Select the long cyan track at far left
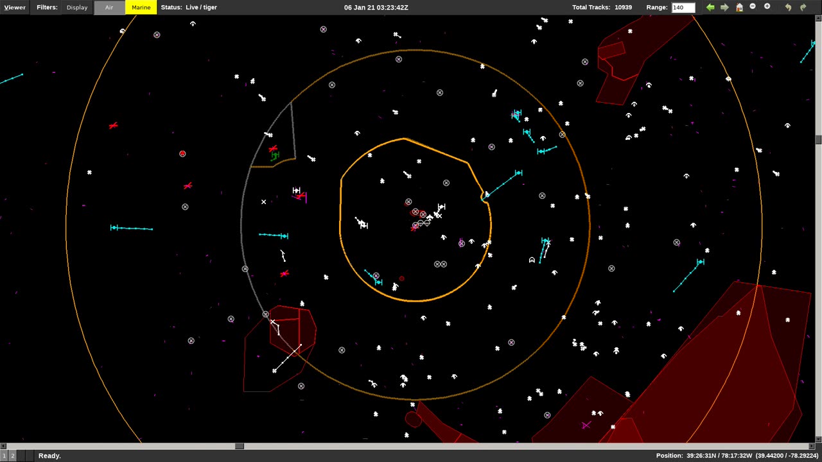This screenshot has height=462, width=822. (x=132, y=228)
